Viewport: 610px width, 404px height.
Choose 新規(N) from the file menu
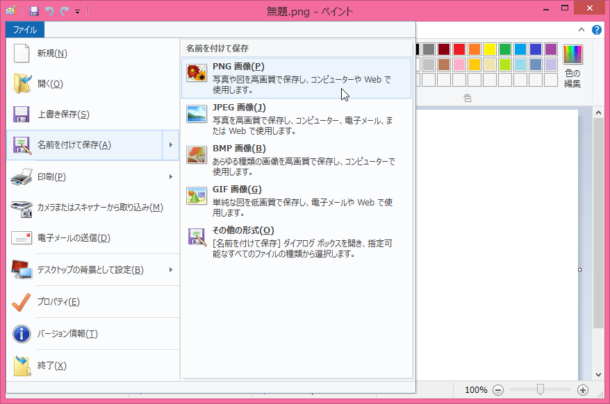click(92, 53)
